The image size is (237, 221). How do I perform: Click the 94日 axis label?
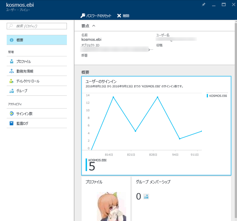[x=175, y=155]
